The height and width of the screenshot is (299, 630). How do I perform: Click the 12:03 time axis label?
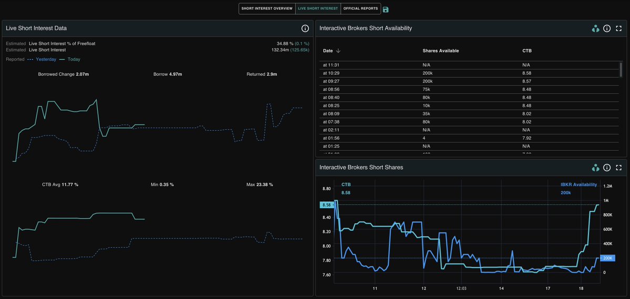coord(461,288)
